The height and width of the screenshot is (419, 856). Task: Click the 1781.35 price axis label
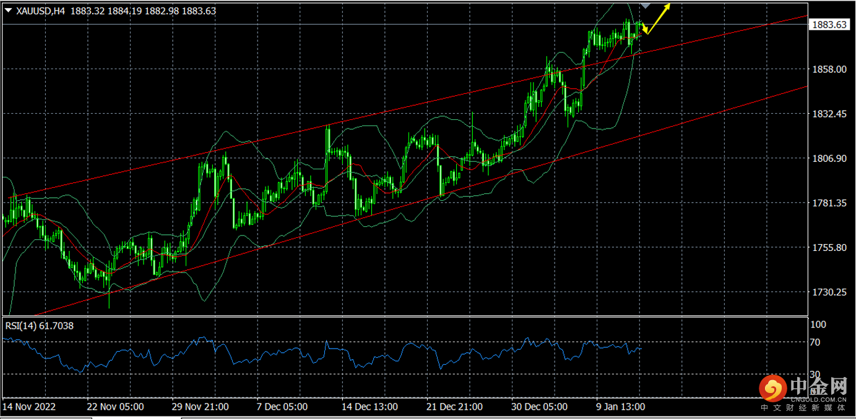point(828,203)
